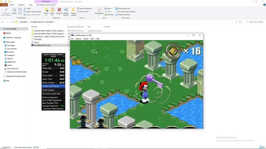Cut selection with the Cortar scissors
Viewport: 266px width, 149px height.
coord(27,8)
